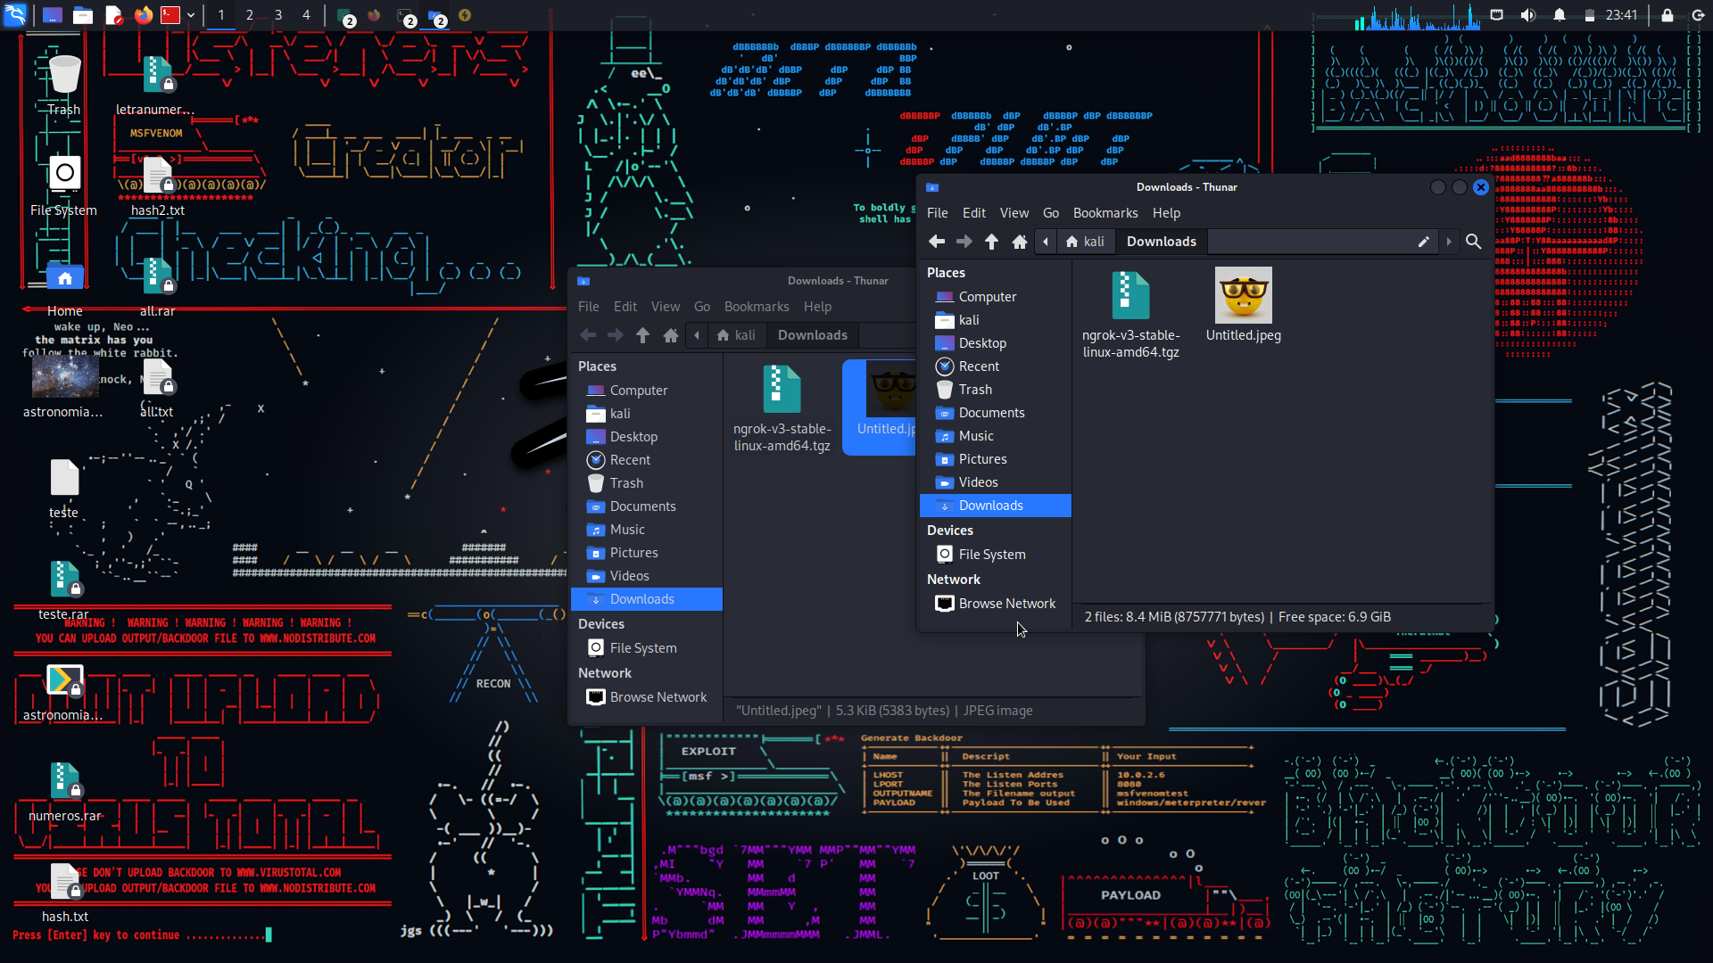This screenshot has width=1713, height=963.
Task: Go back in front Thunar window
Action: [x=936, y=242]
